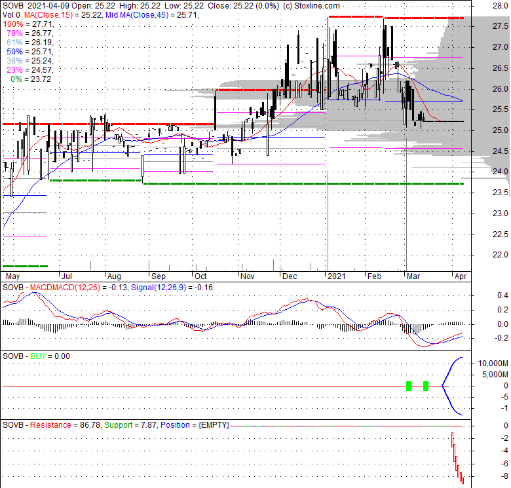511x488 pixels.
Task: Click the '78% = 26.77' level label
Action: 30,33
